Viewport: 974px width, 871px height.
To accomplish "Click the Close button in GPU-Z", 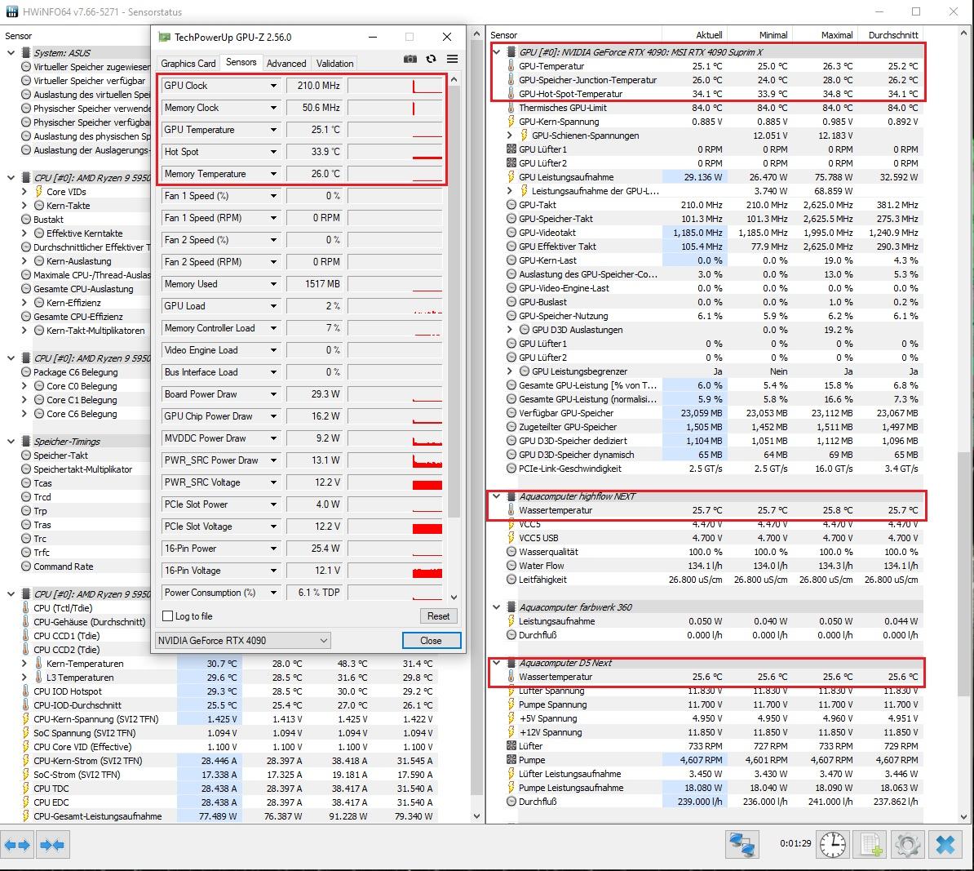I will (431, 640).
